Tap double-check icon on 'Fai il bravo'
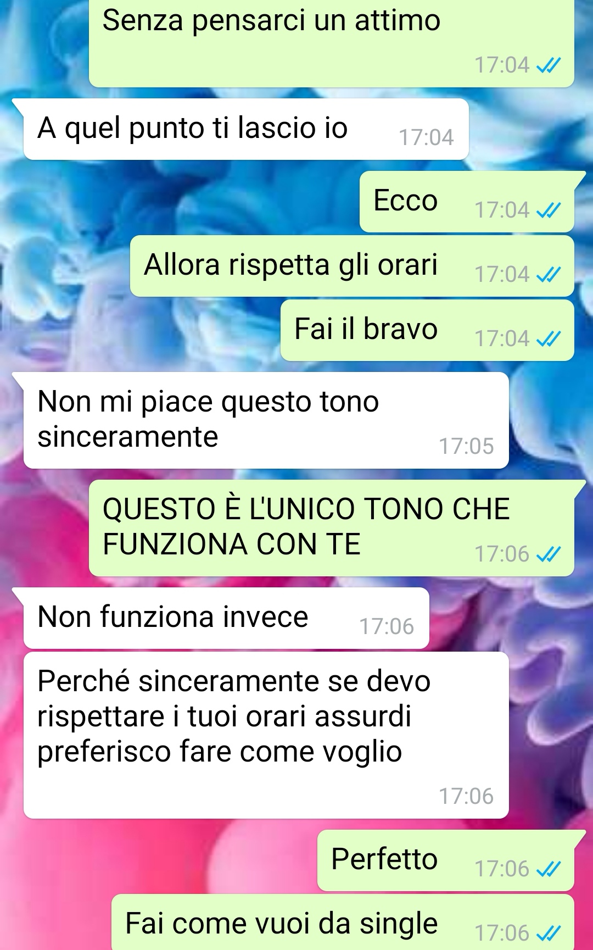Image resolution: width=593 pixels, height=950 pixels. (549, 338)
